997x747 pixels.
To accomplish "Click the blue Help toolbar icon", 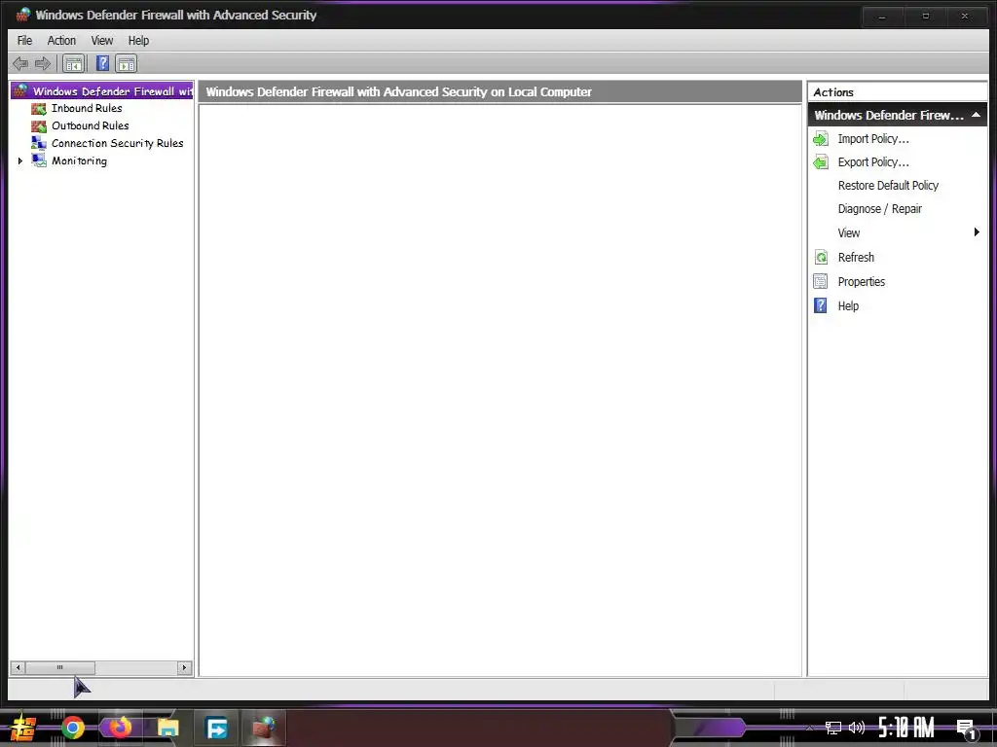I will [102, 63].
